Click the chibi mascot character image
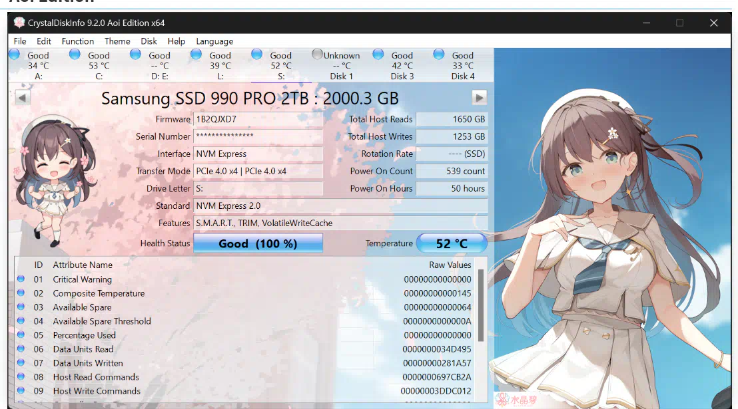The height and width of the screenshot is (409, 738). 54,181
